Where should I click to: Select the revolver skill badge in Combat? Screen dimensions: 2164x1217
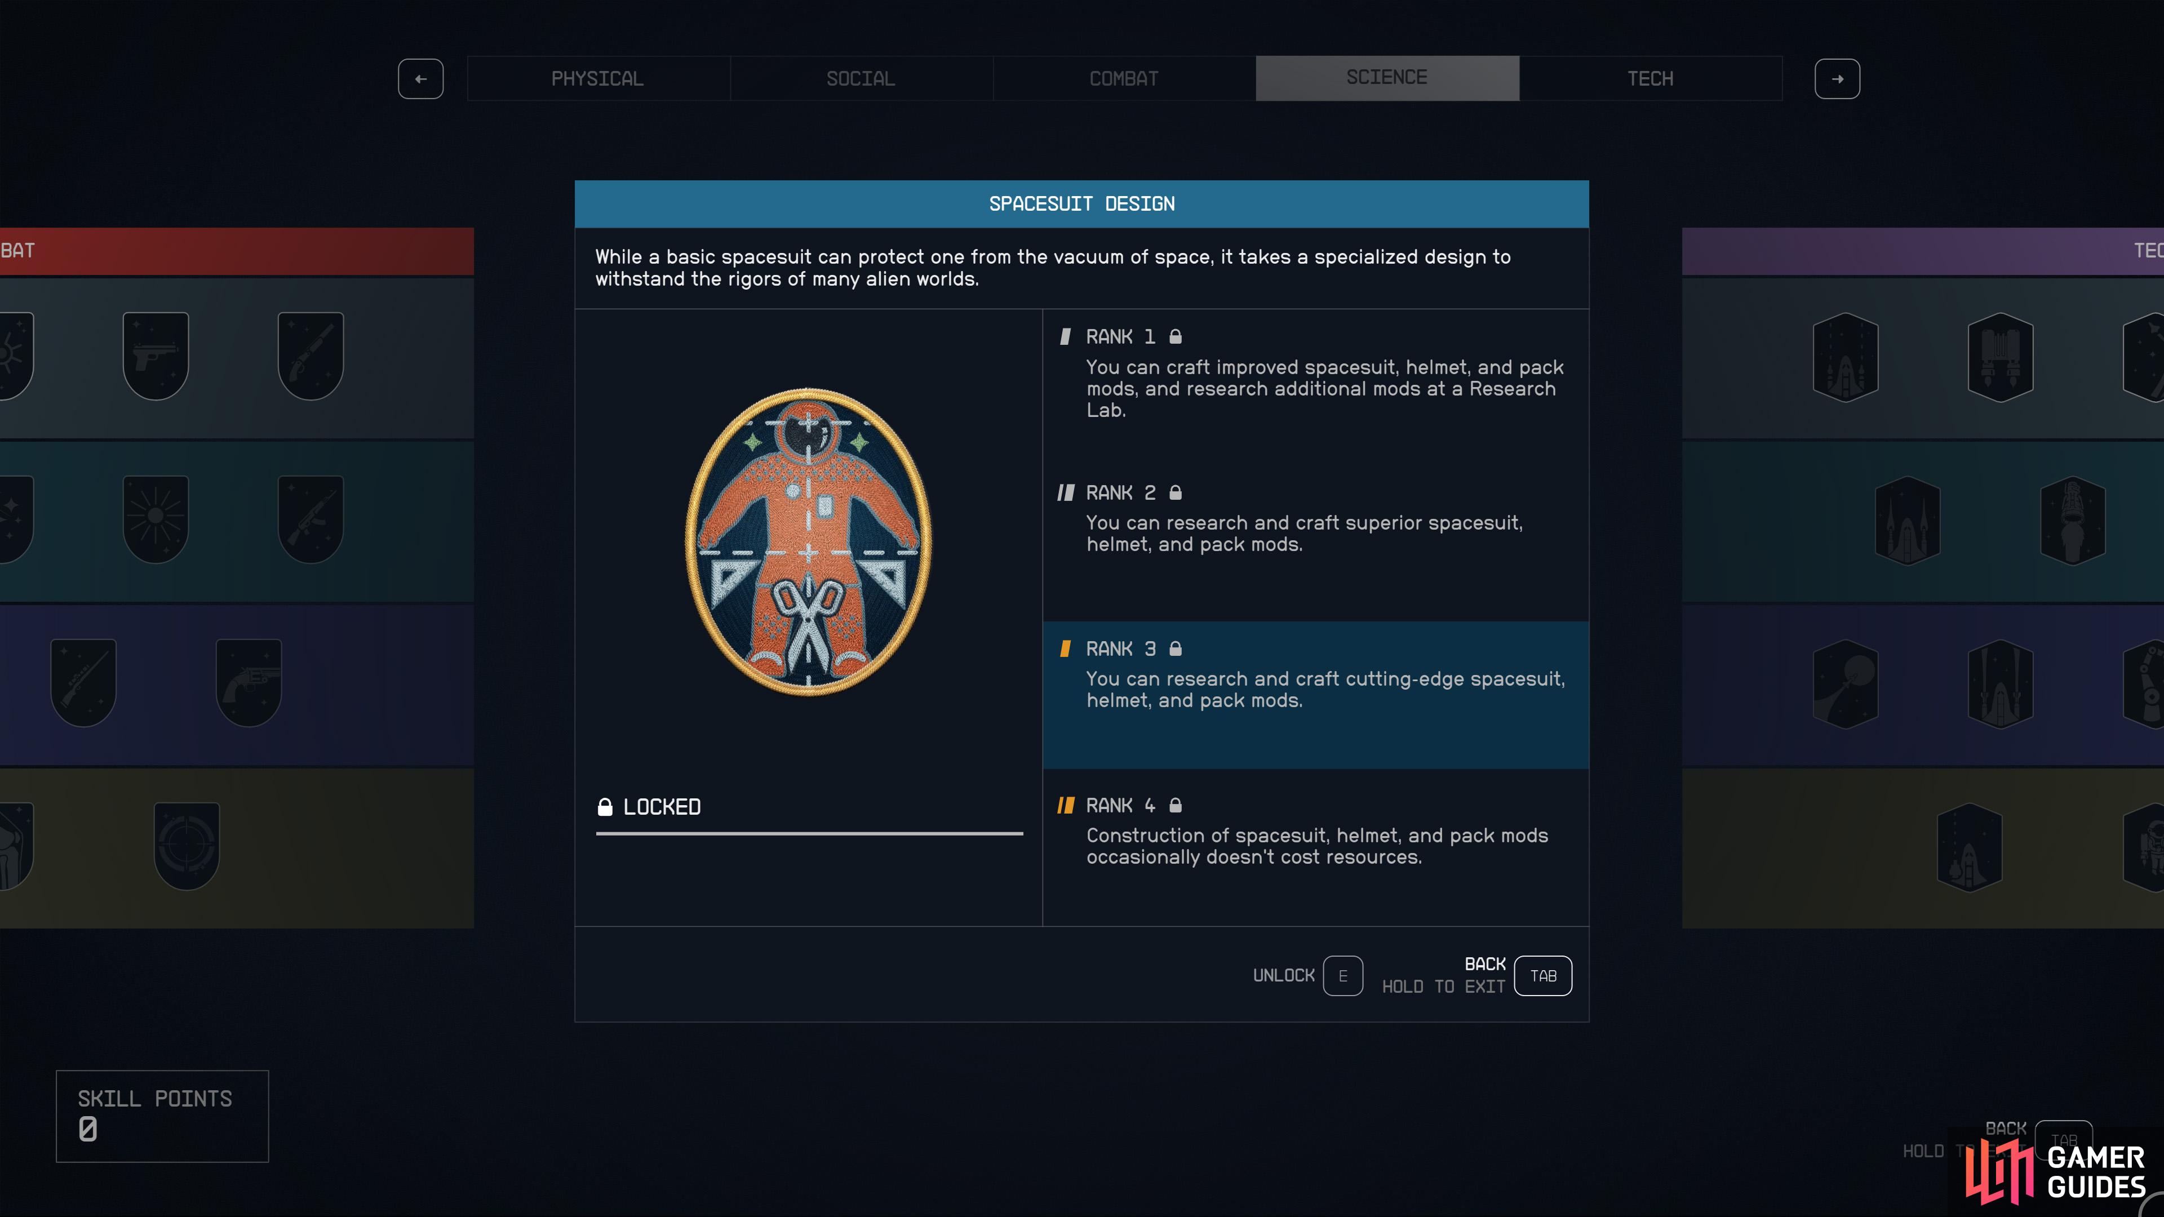249,682
